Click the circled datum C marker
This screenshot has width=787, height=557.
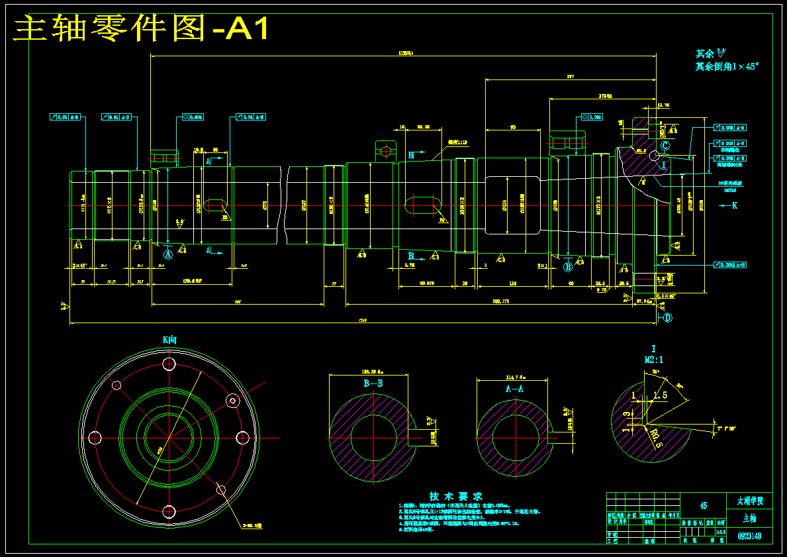point(665,146)
